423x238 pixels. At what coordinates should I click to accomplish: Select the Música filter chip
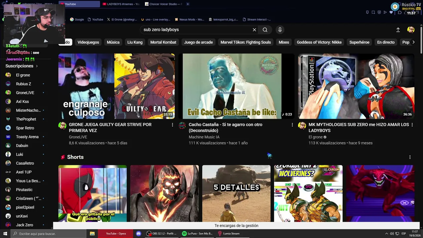(113, 42)
